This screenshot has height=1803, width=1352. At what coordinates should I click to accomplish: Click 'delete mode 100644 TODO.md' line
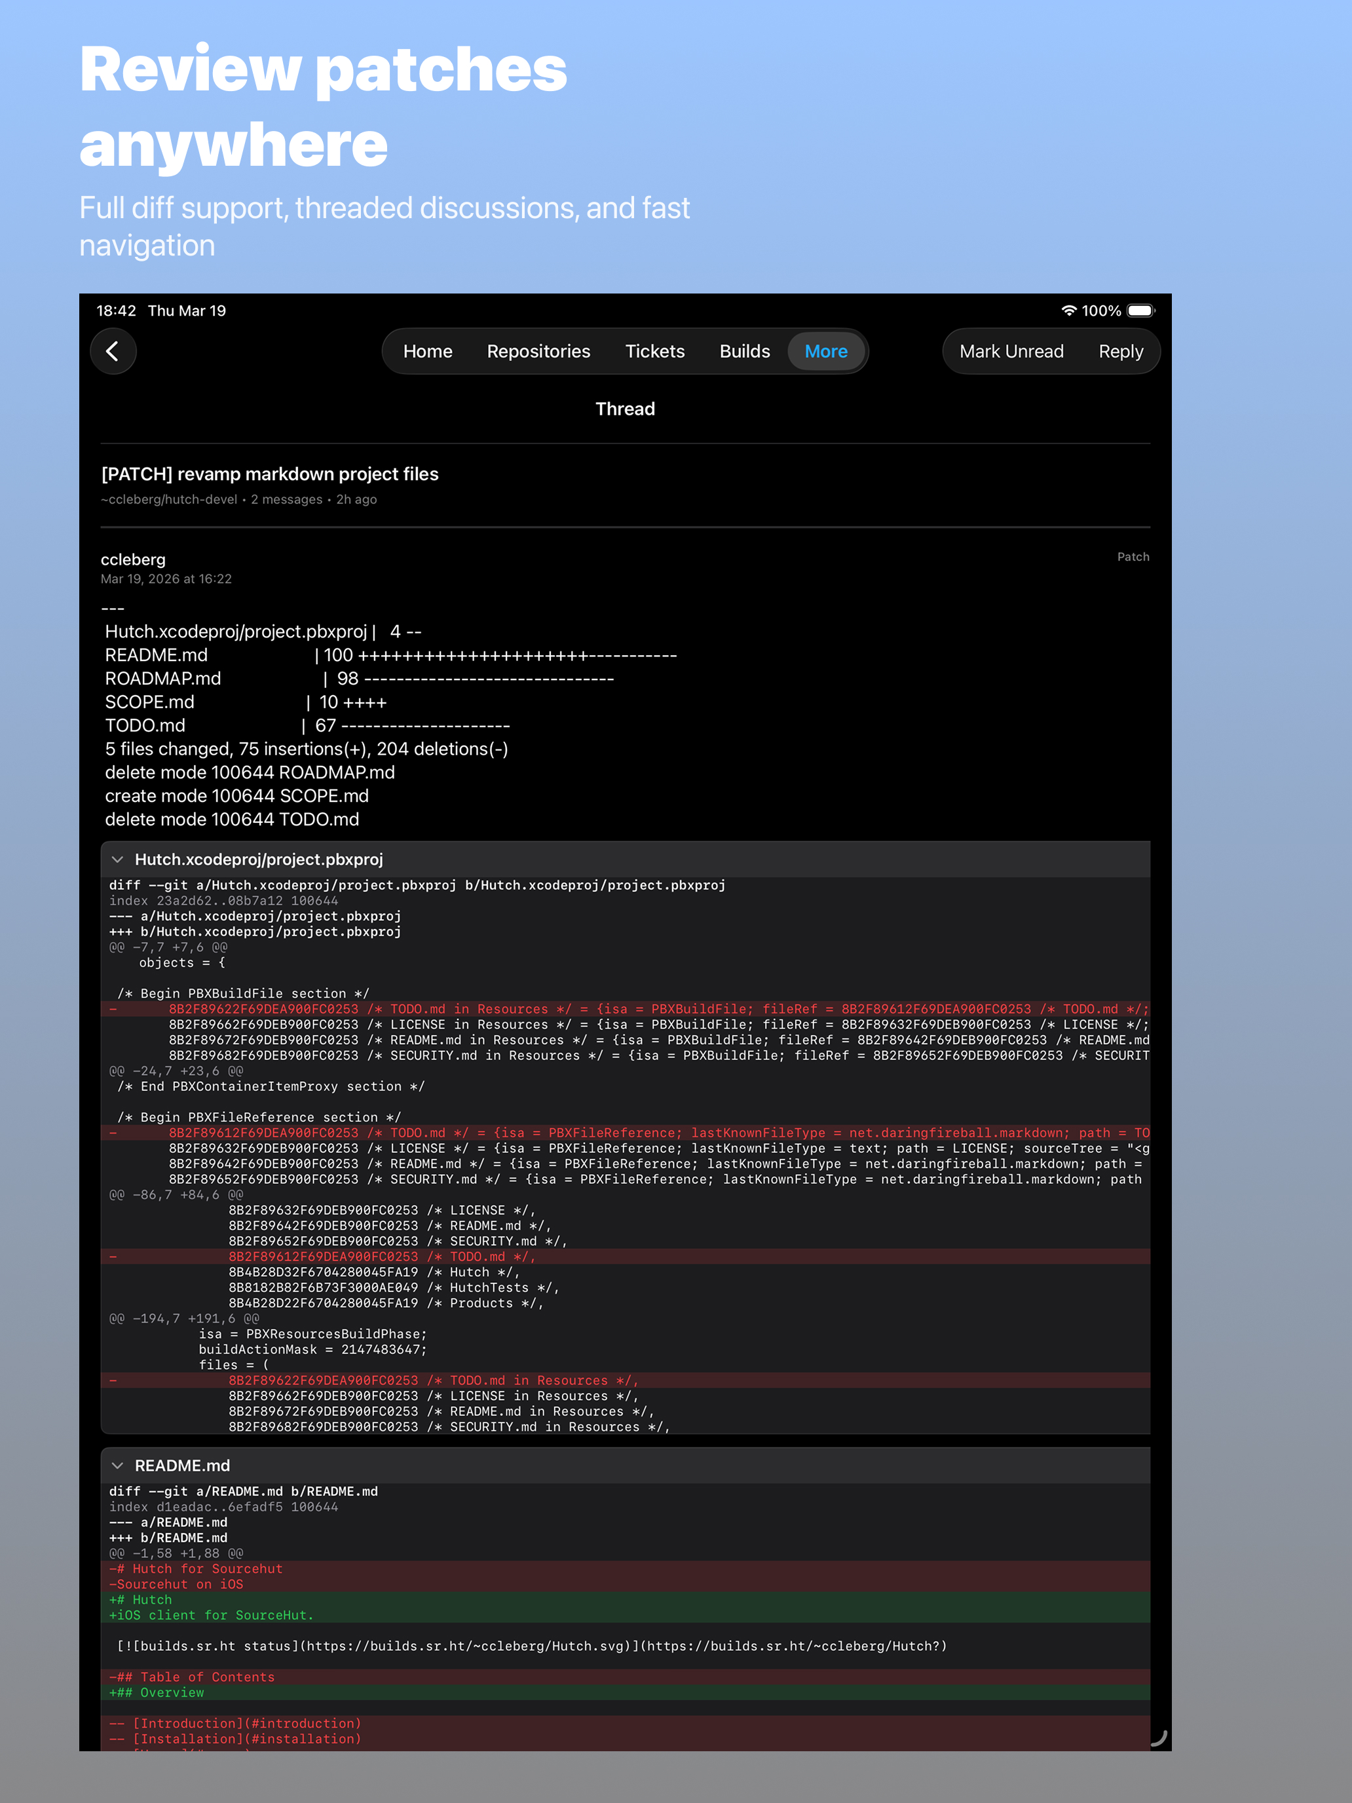[231, 820]
